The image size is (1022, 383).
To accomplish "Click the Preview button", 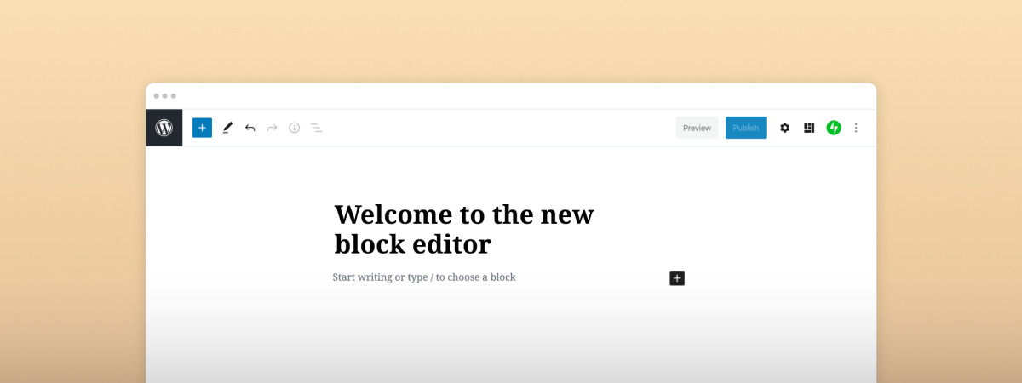I will pos(697,128).
